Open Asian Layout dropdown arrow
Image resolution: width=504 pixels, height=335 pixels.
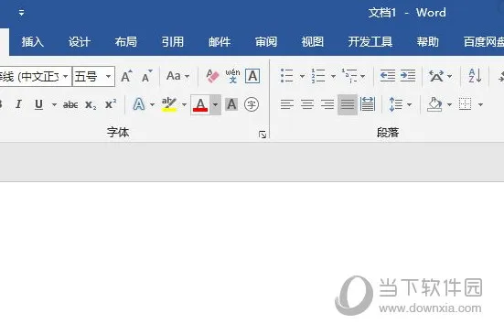click(x=450, y=76)
